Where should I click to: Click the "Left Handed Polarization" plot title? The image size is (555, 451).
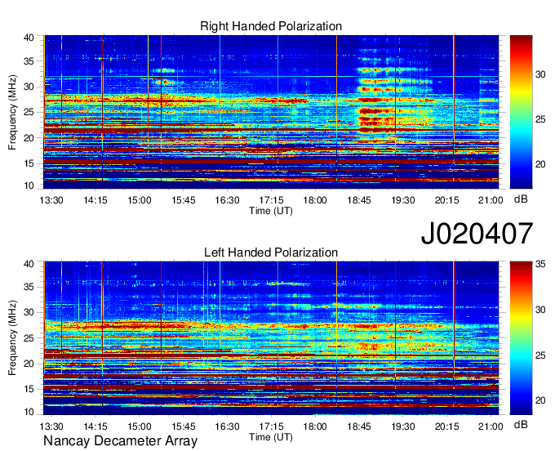[x=271, y=252]
